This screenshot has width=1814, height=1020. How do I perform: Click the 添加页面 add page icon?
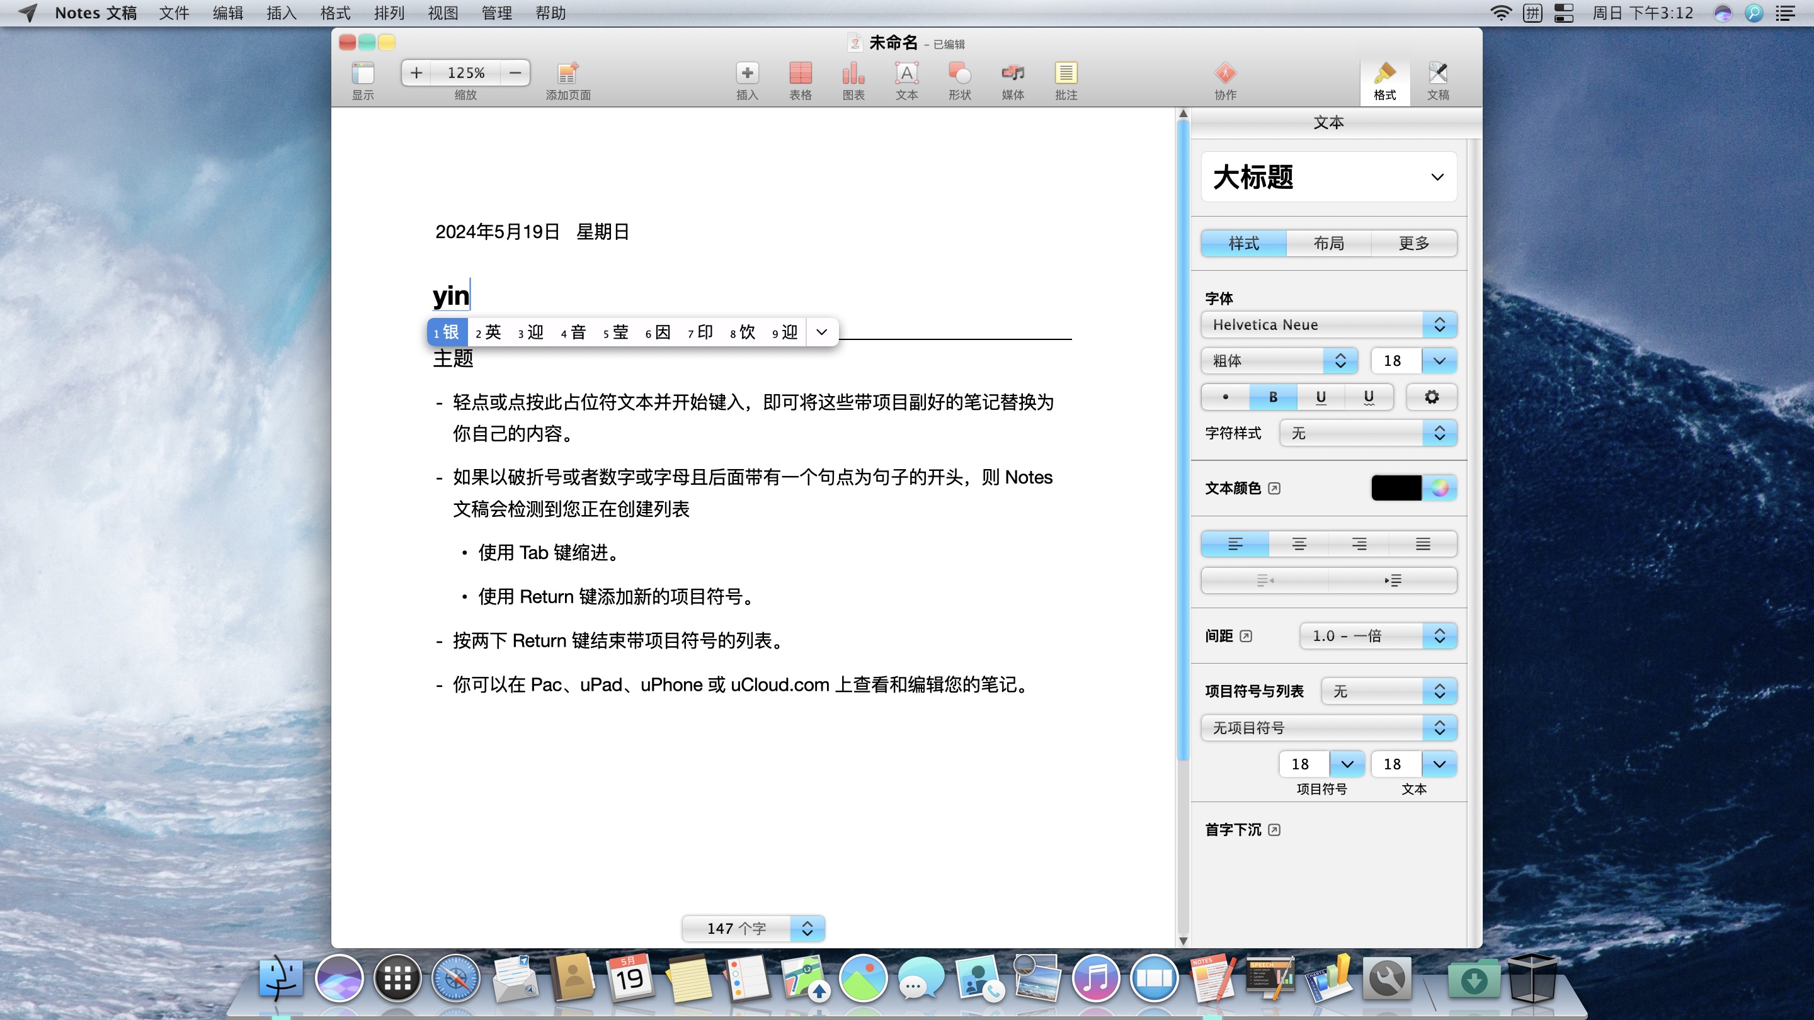coord(568,73)
